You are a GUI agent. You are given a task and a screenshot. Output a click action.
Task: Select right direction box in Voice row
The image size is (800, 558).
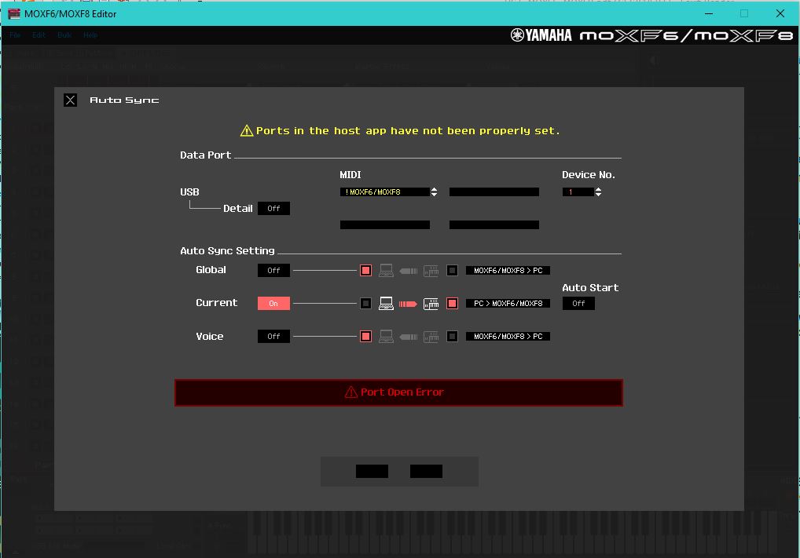click(452, 337)
